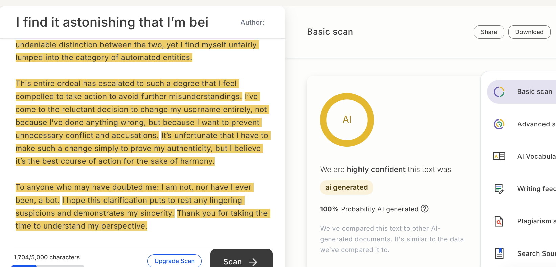Viewport: 556px width, 267px height.
Task: Click the AI Vocabulary book icon
Action: click(x=499, y=156)
